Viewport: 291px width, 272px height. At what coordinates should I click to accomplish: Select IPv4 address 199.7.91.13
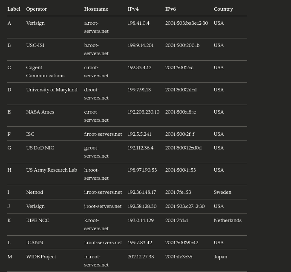[139, 90]
